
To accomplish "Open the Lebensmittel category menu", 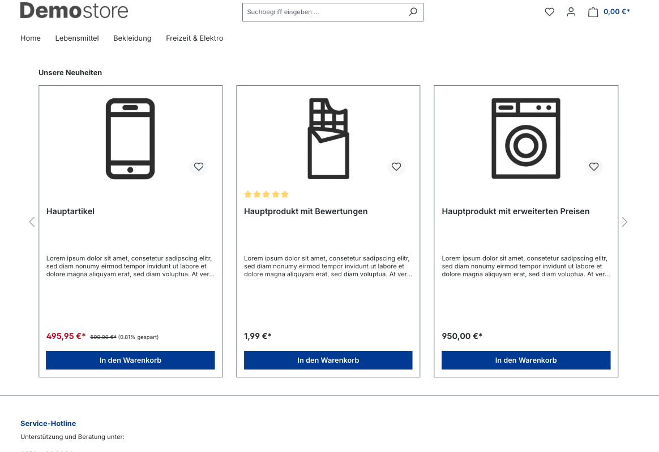I will pos(77,38).
